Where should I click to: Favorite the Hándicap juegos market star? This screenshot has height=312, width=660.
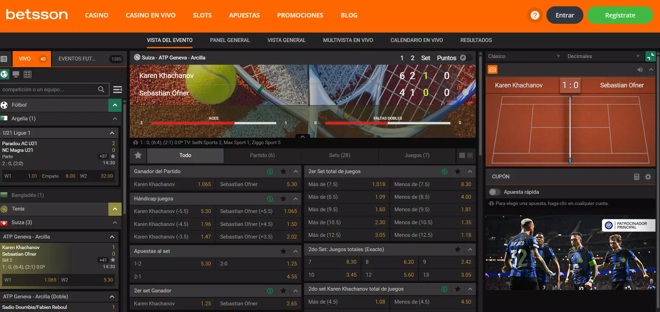(284, 199)
